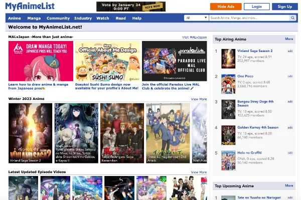Click the Hide Ads button
The image size is (301, 200).
click(226, 6)
